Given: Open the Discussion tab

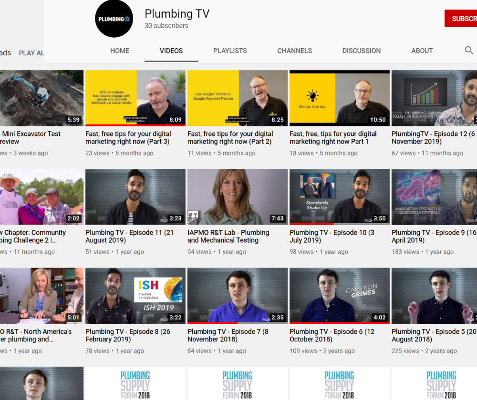Looking at the screenshot, I should (x=362, y=51).
